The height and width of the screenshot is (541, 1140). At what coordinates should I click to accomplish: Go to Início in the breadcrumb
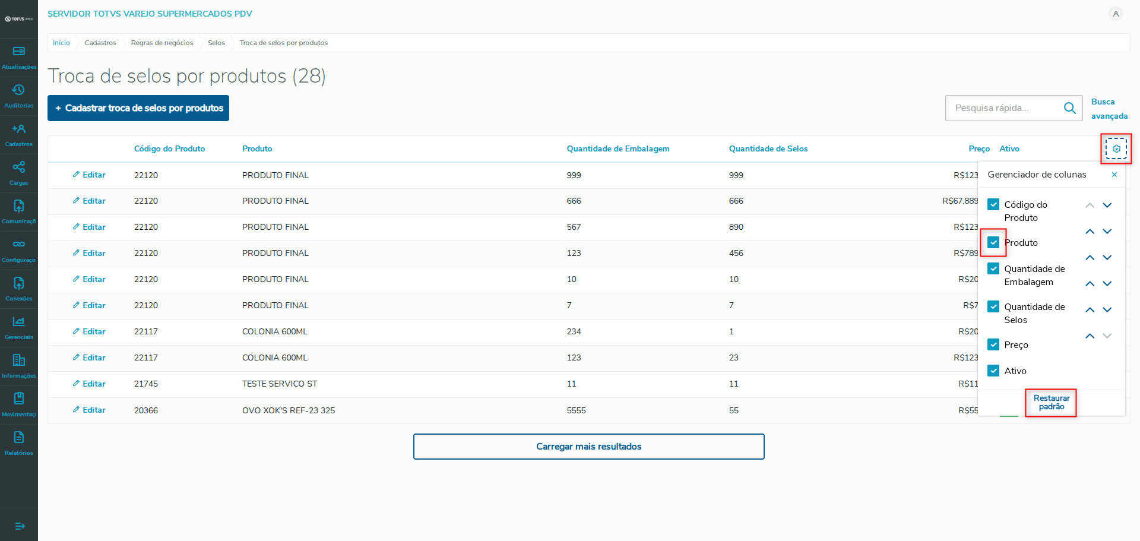pos(61,43)
